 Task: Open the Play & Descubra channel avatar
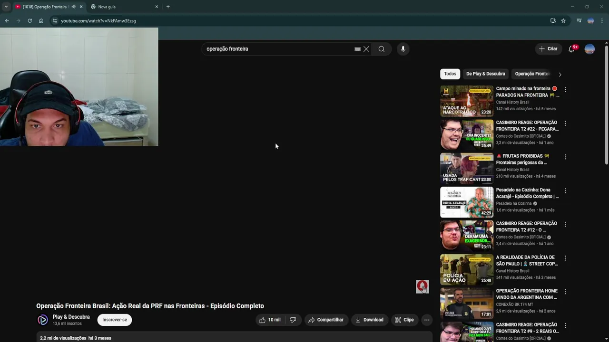tap(43, 320)
